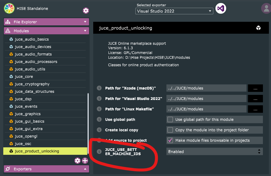Select juce_gui_basics module

45,121
